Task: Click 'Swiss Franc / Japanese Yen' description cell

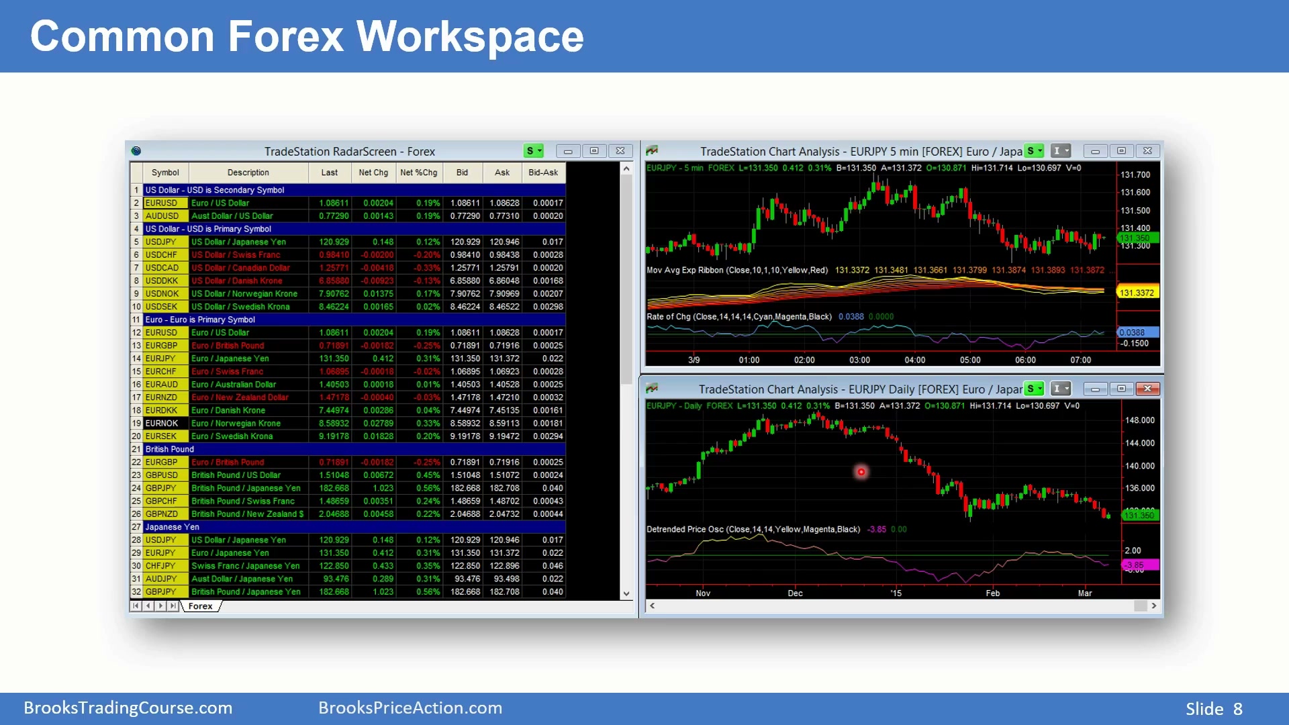Action: click(x=248, y=566)
